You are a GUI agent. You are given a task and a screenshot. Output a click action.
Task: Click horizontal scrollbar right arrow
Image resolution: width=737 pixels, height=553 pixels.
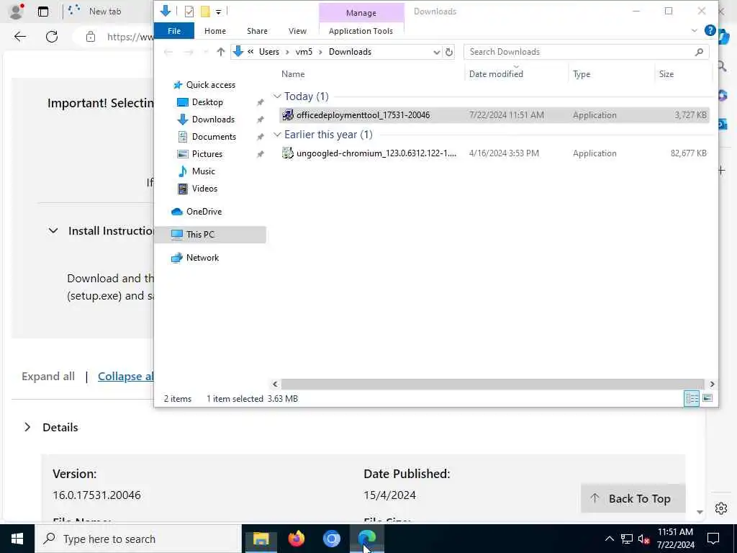[x=712, y=385]
